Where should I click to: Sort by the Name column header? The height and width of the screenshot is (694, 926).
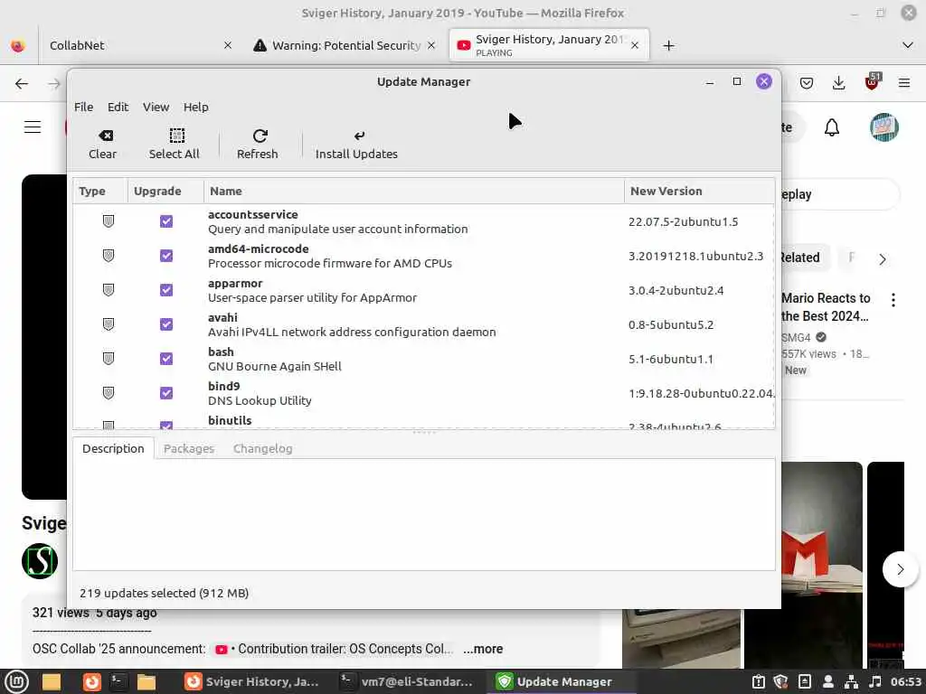[x=413, y=192]
